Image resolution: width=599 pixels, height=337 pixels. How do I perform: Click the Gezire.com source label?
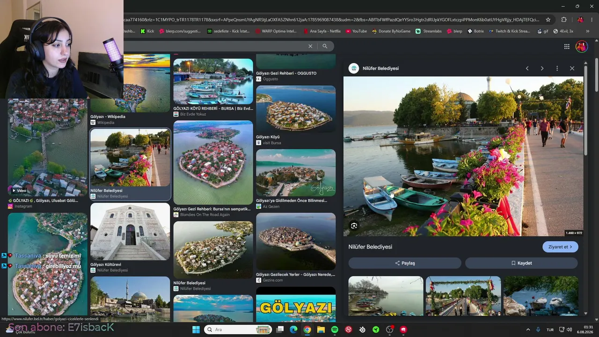(x=272, y=280)
